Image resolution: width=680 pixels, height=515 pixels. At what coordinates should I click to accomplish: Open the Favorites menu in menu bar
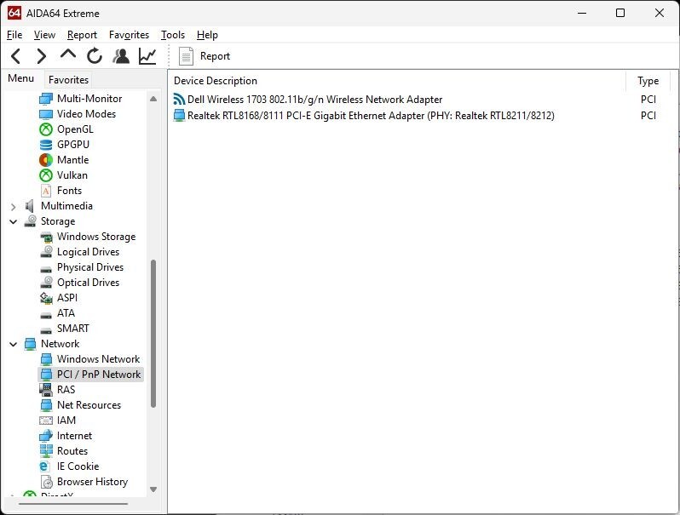[129, 35]
